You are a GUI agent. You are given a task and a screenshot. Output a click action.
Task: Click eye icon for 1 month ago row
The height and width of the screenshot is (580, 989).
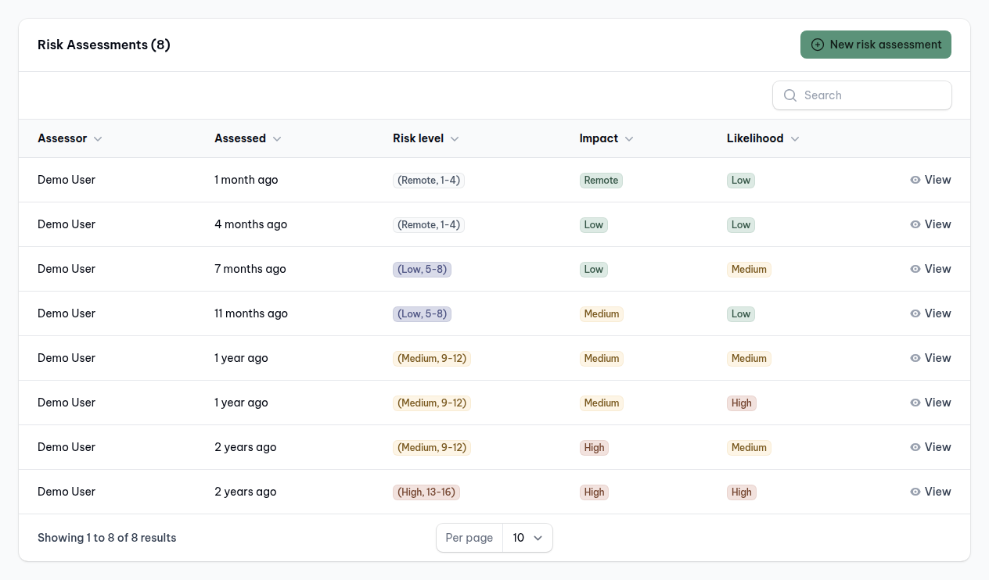tap(915, 180)
